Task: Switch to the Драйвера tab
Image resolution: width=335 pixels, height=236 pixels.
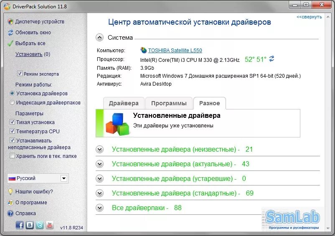Action: 124,103
